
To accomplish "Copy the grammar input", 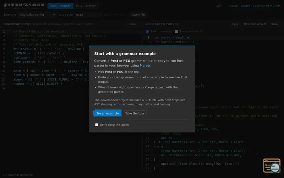I will 132,24.
